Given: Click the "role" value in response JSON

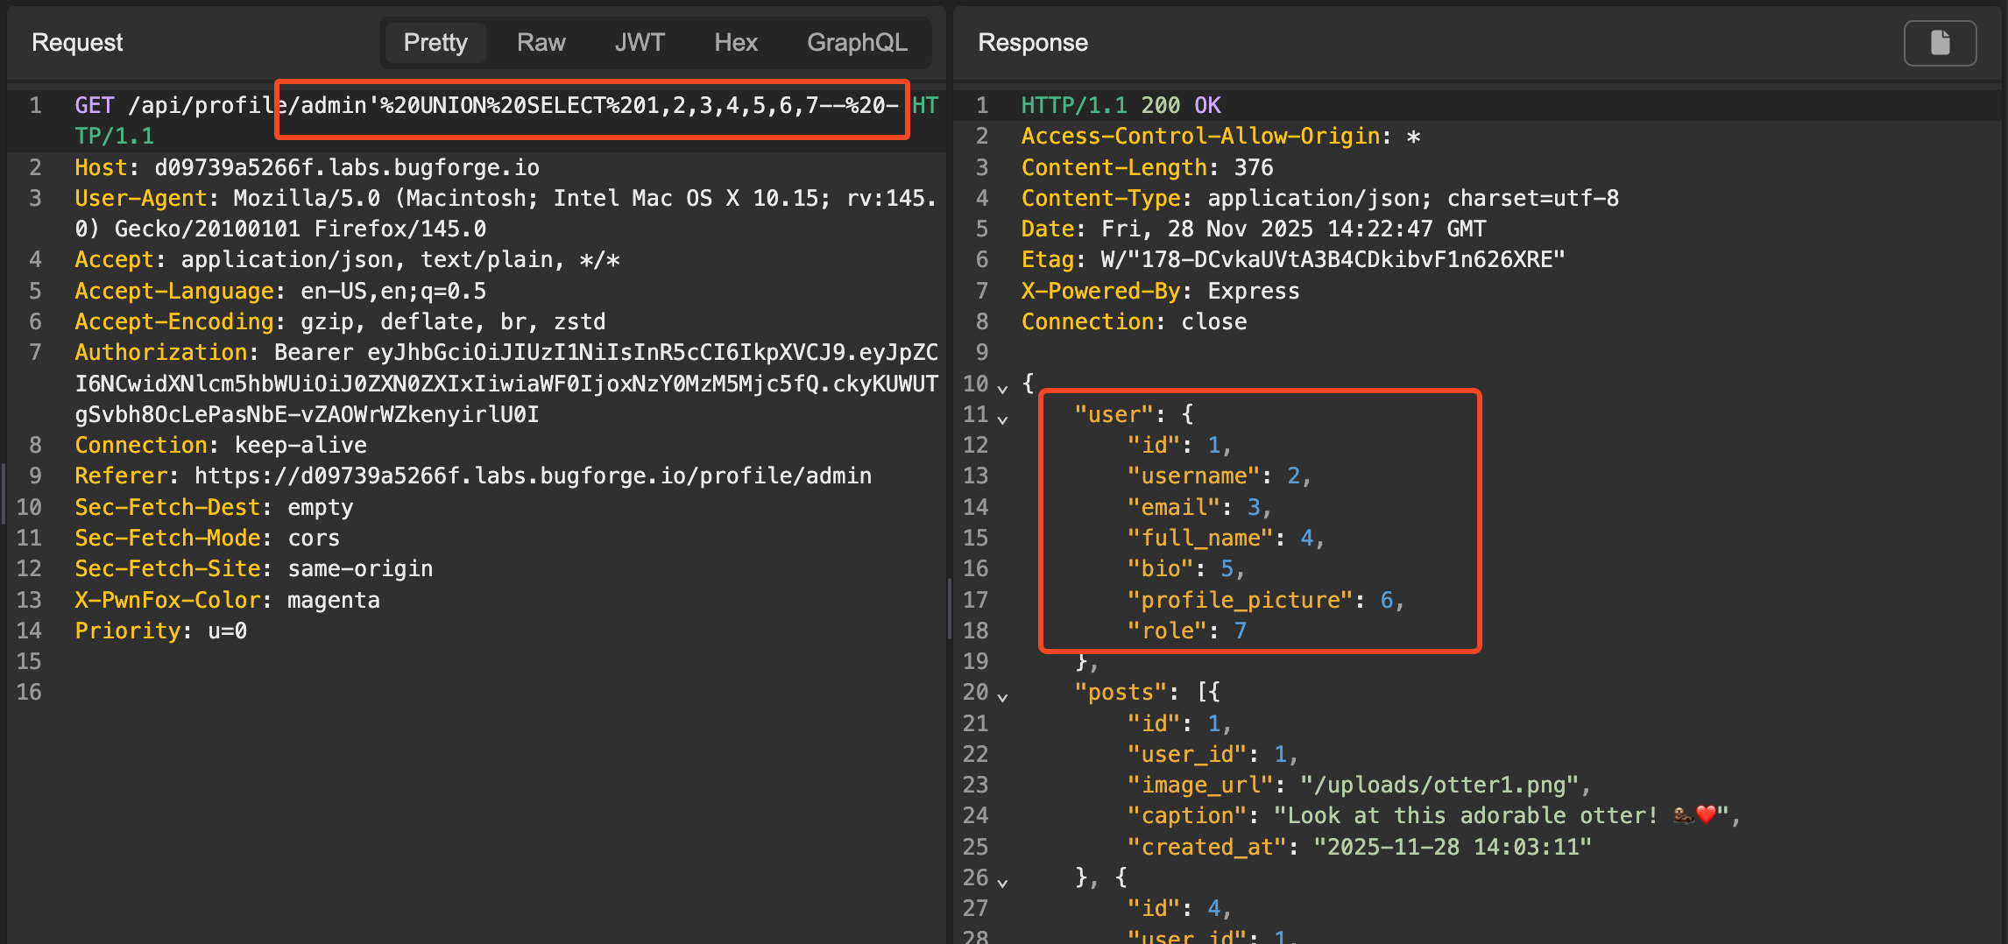Looking at the screenshot, I should 1240,631.
